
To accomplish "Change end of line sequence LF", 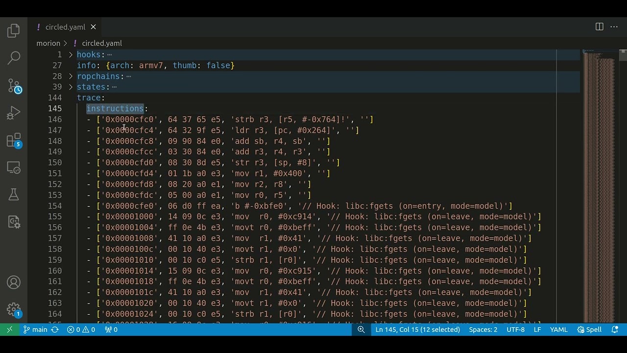I will coord(537,329).
